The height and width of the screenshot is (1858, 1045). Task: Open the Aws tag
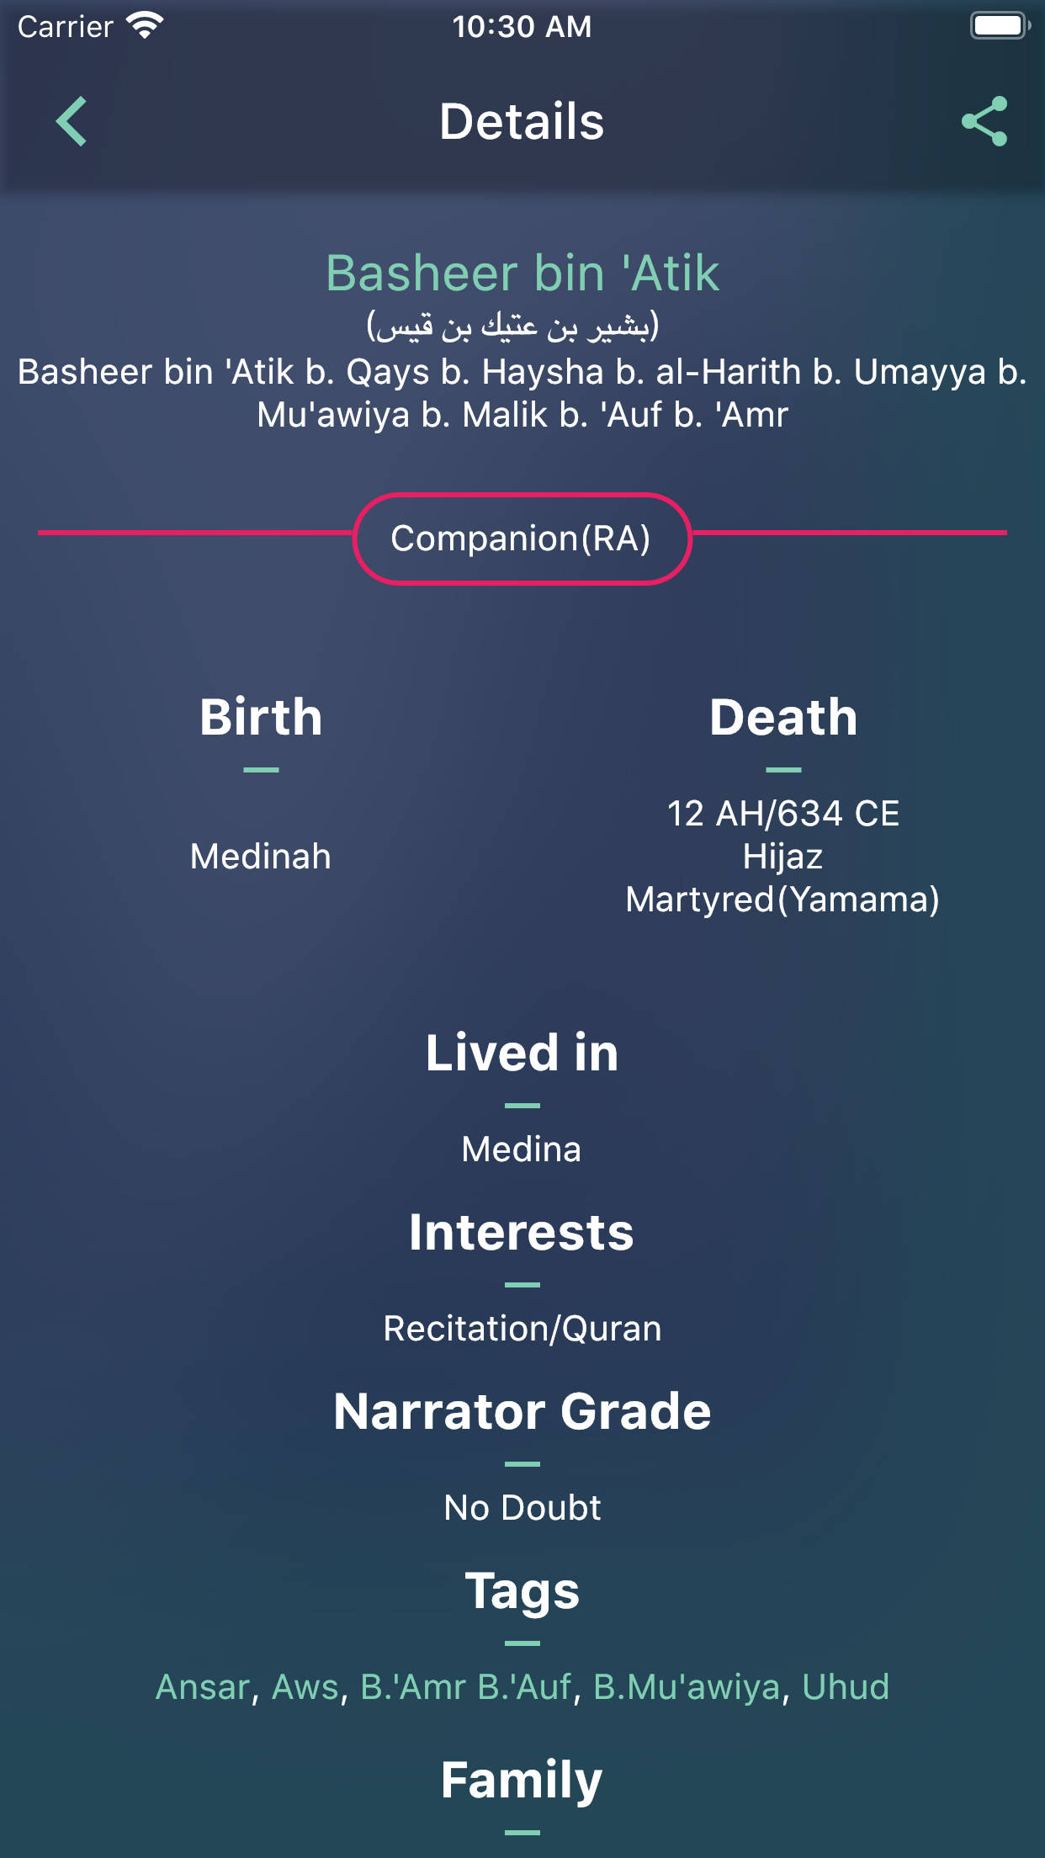tap(305, 1687)
